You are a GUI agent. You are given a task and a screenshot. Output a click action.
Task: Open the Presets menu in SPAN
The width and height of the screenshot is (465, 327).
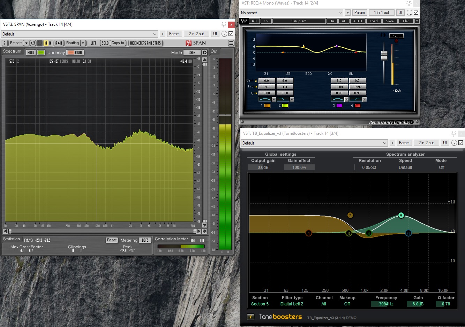(16, 43)
